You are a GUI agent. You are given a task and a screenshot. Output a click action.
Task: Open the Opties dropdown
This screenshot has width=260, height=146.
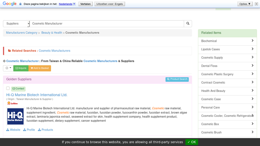pyautogui.click(x=245, y=4)
